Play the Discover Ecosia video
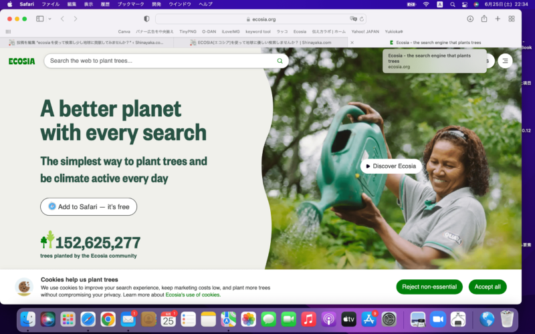Screen dimensions: 535x334 pos(391,166)
